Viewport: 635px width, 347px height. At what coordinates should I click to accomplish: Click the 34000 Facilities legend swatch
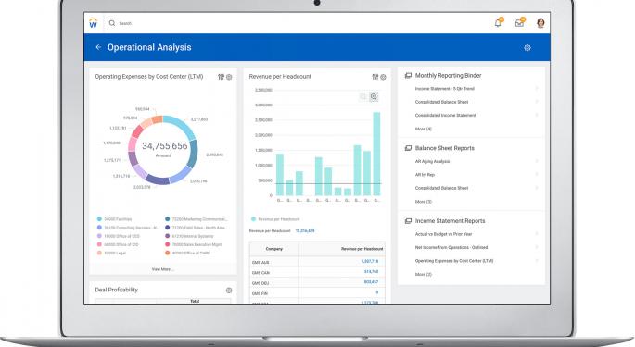pos(99,219)
